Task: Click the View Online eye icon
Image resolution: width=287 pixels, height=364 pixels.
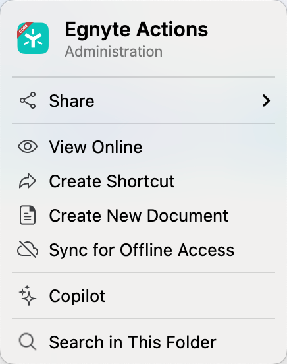Action: point(28,146)
